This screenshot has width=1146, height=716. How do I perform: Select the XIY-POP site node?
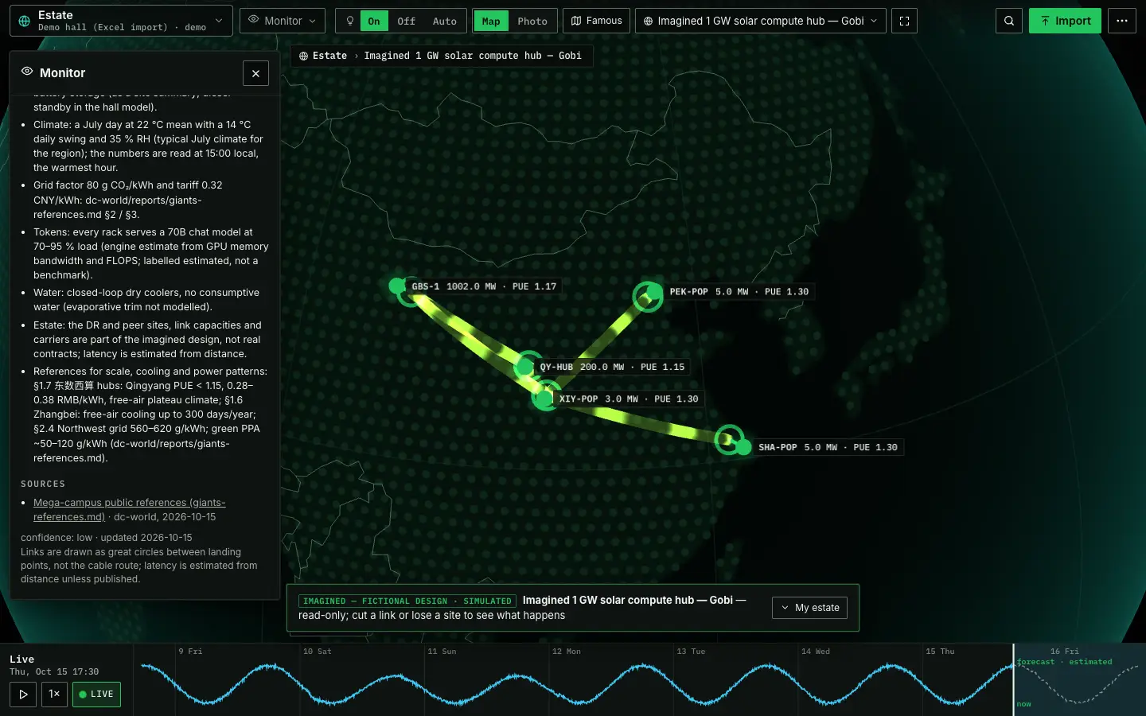tap(545, 399)
